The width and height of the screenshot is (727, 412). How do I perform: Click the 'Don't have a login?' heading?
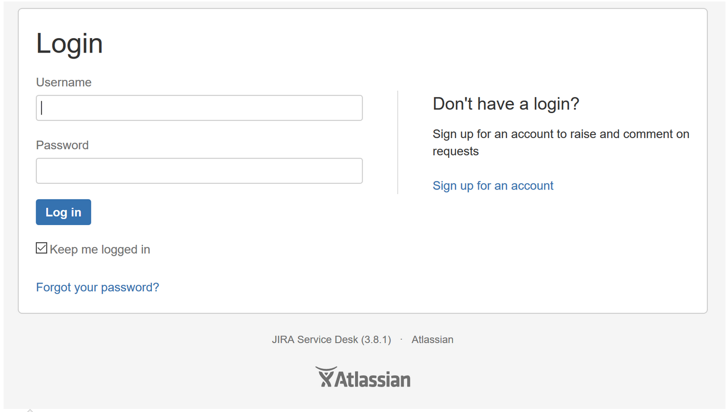pos(506,104)
